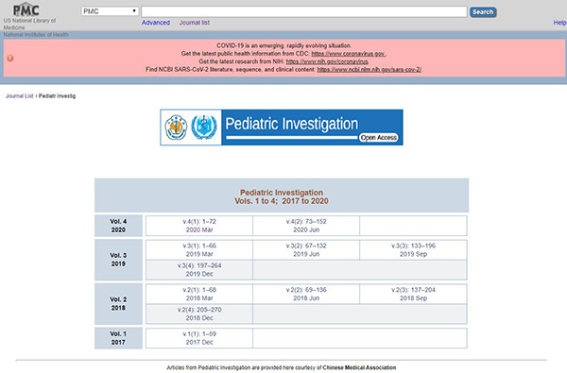Open issue v.1(1) 2017 Dec
Image resolution: width=567 pixels, height=373 pixels.
[199, 338]
